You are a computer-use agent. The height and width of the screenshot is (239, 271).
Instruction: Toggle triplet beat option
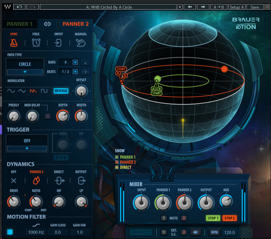(85, 71)
